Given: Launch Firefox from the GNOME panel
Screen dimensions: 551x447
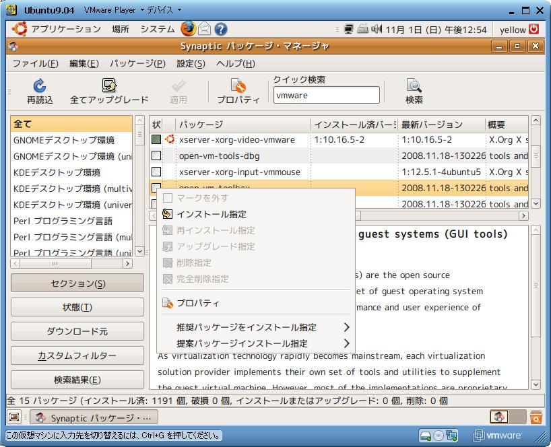Looking at the screenshot, I should coord(189,29).
